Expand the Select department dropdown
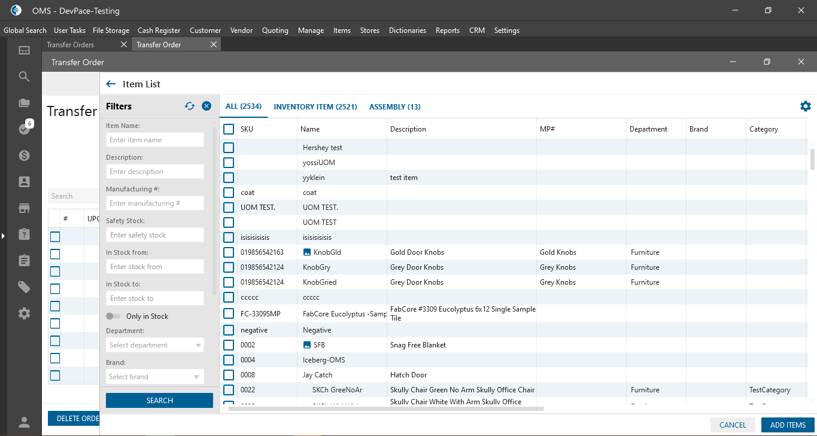This screenshot has height=436, width=817. [x=155, y=345]
